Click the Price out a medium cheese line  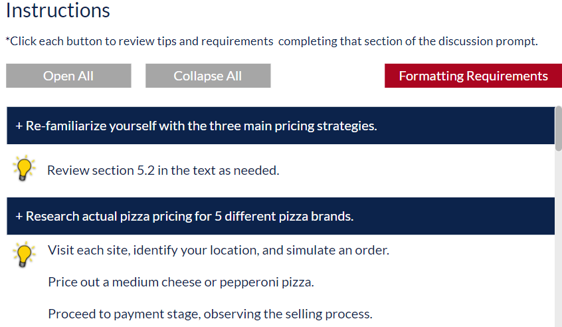pos(181,282)
